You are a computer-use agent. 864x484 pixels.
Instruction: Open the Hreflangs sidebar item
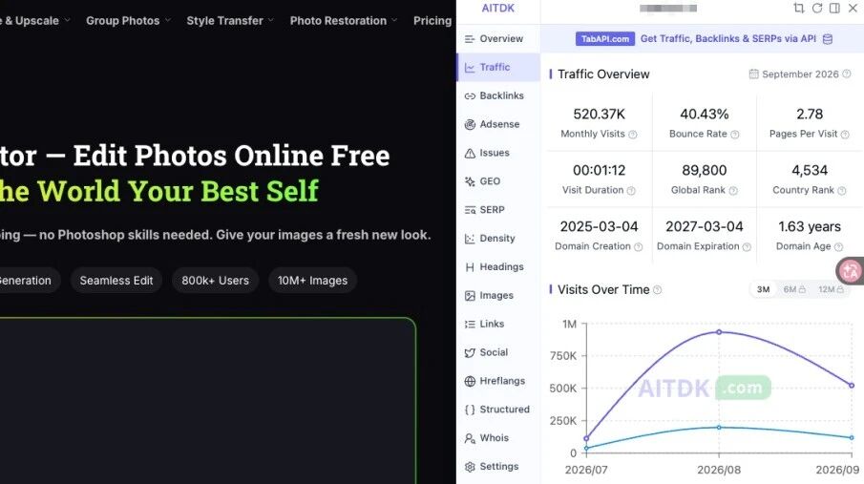[498, 381]
